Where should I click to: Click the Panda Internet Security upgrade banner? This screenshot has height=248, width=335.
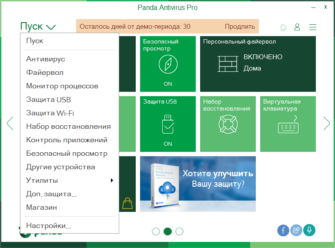198,184
